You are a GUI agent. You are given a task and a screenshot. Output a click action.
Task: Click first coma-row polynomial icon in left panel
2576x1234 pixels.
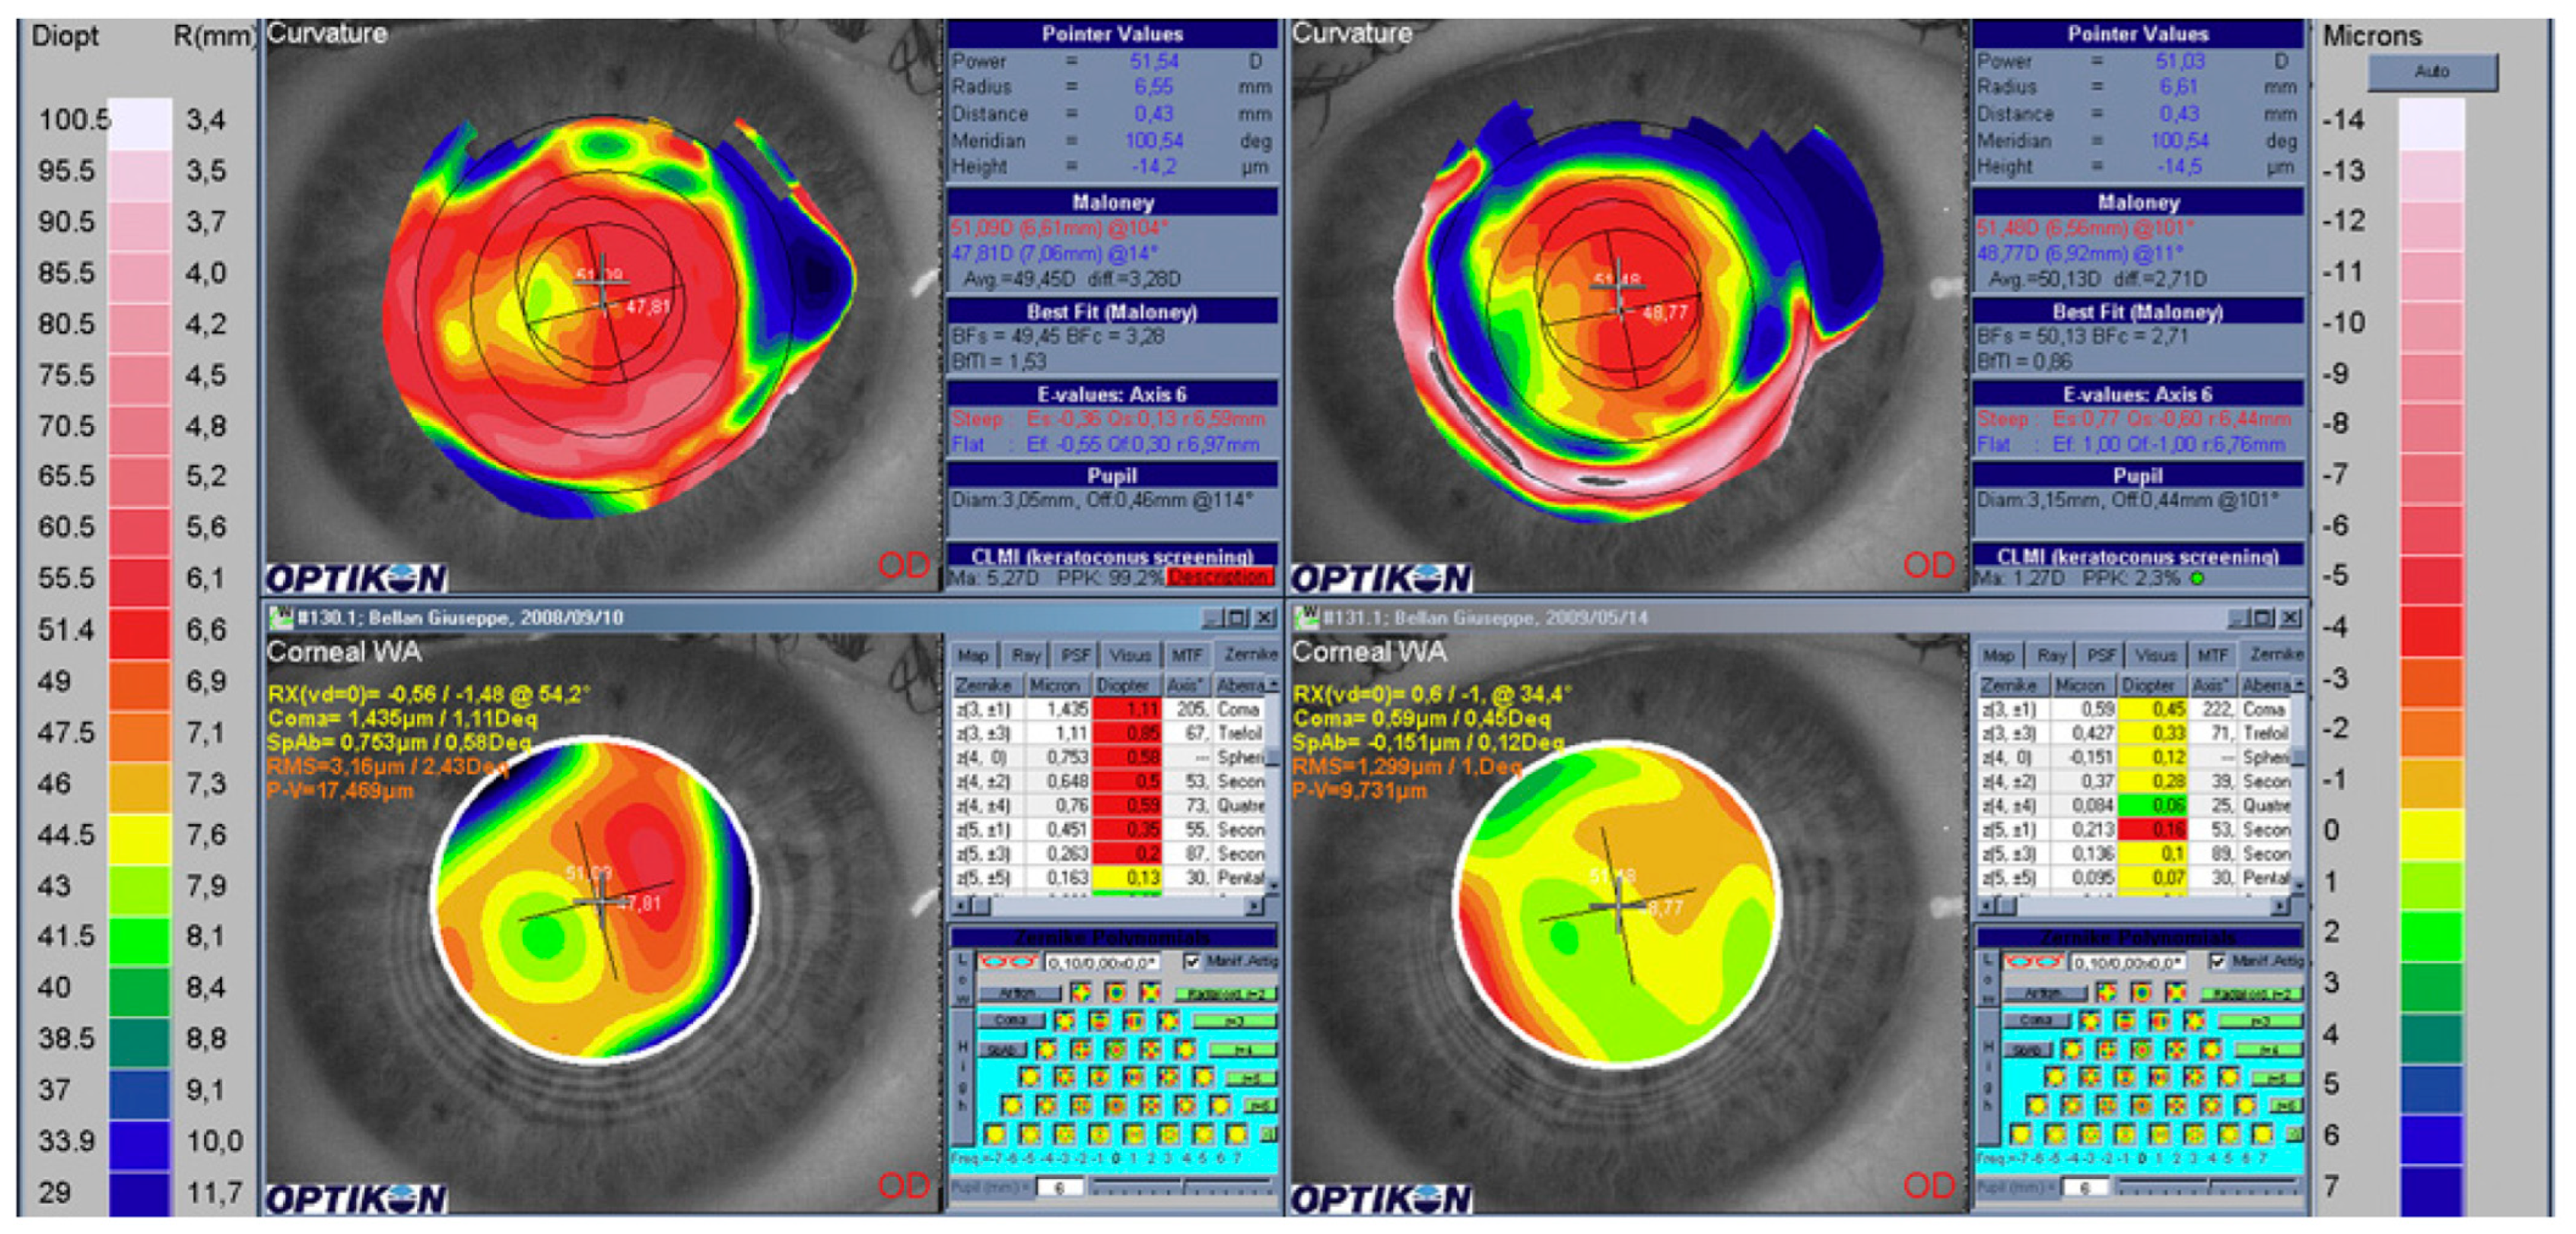point(1064,1021)
